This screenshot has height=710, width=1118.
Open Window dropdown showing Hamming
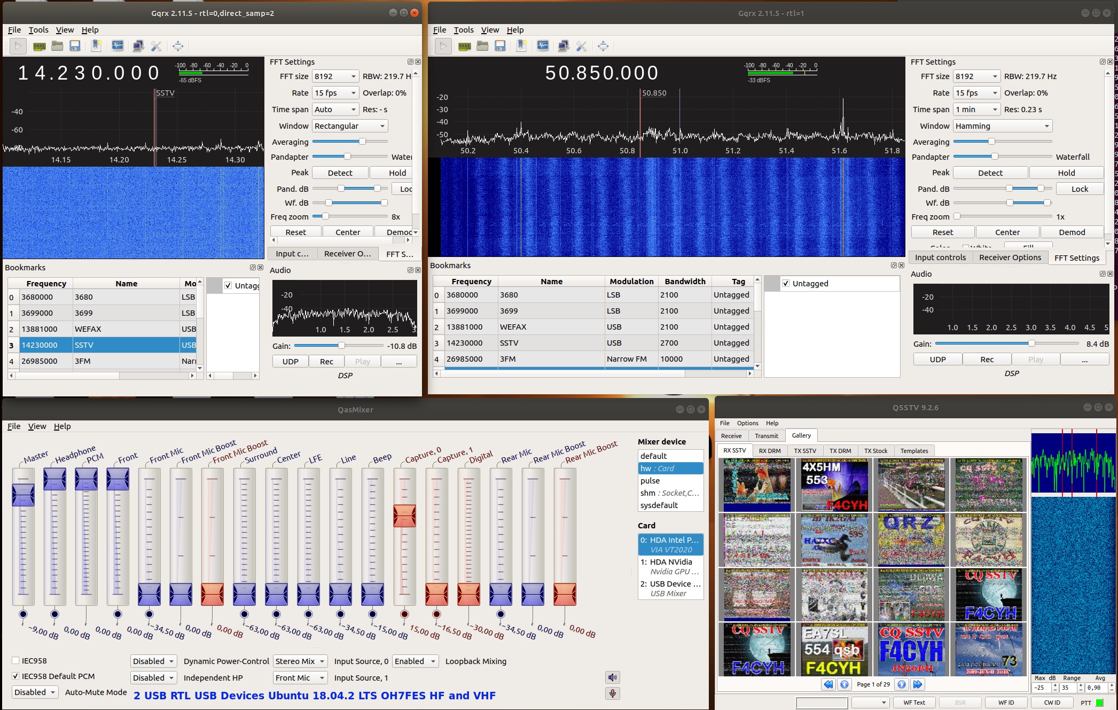[x=1003, y=126]
